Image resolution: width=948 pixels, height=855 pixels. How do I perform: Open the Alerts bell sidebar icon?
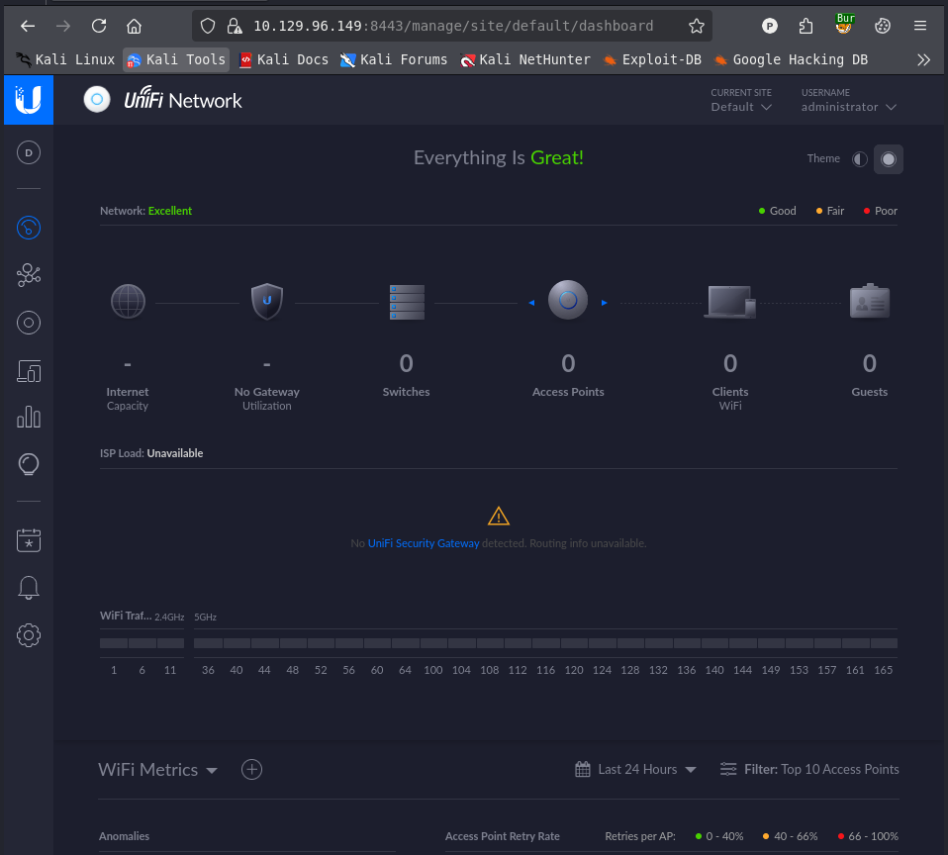coord(29,587)
